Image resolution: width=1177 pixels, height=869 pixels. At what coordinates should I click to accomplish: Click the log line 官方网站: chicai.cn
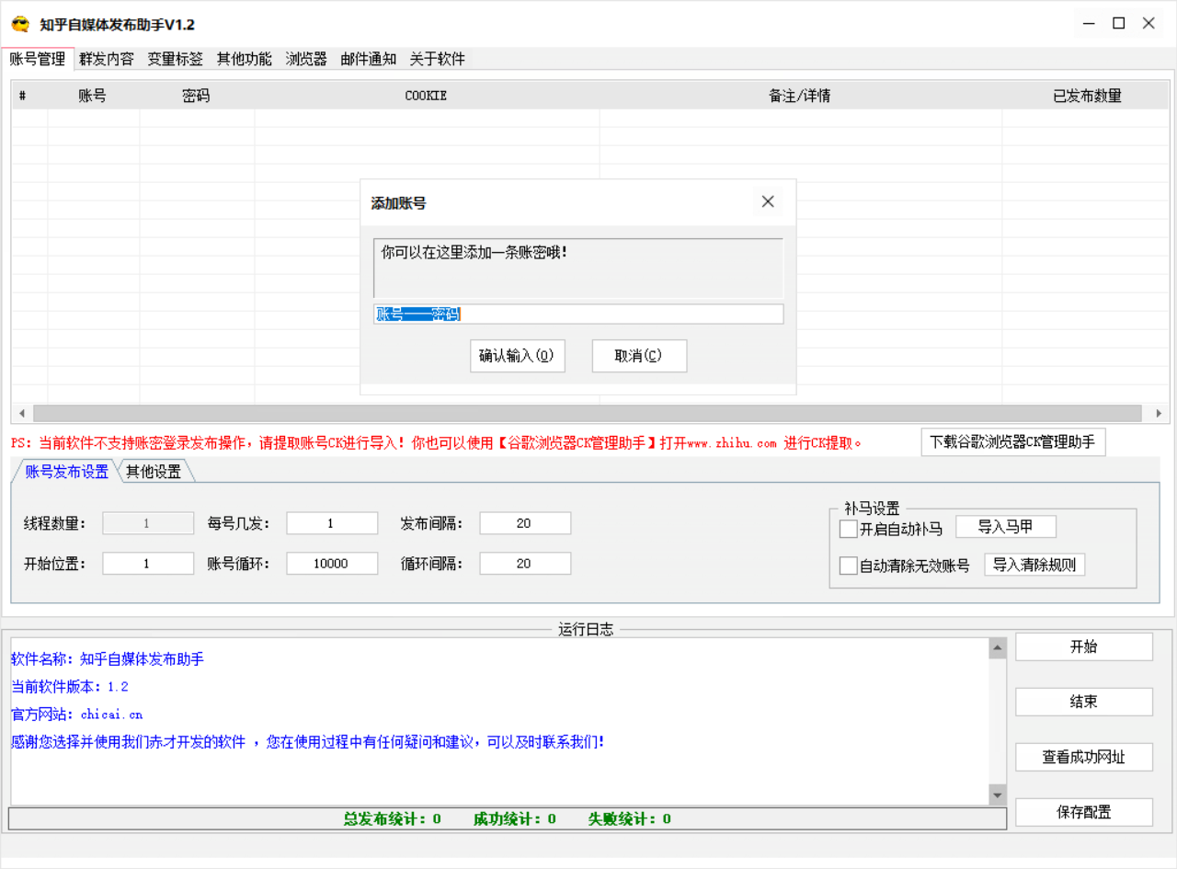click(77, 715)
